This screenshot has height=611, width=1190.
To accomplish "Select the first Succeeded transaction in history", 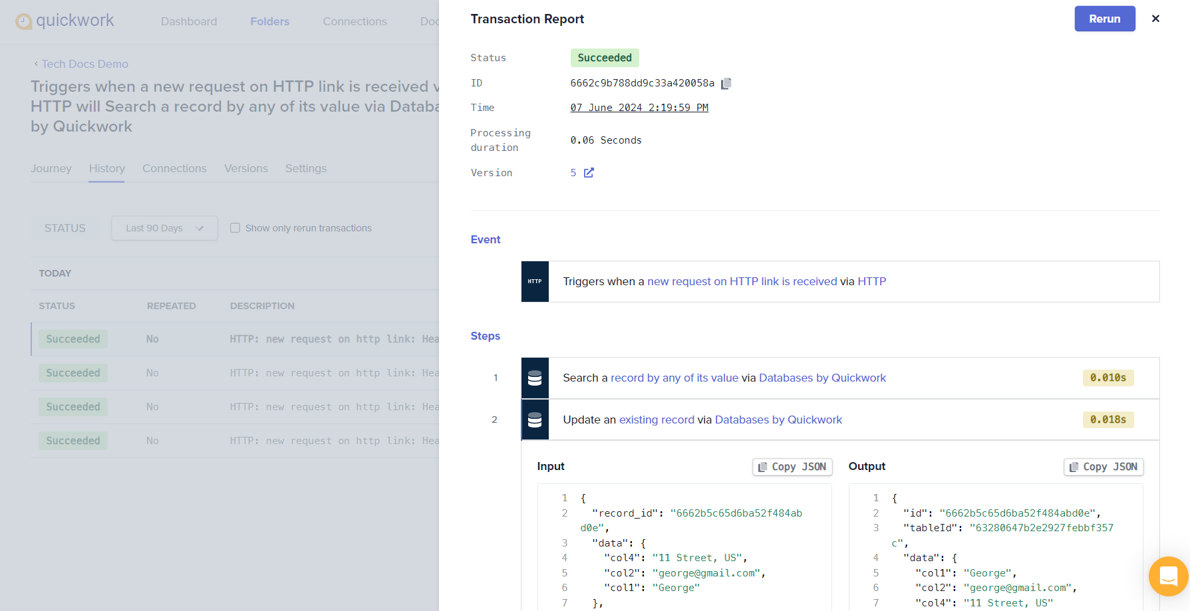I will (x=73, y=339).
